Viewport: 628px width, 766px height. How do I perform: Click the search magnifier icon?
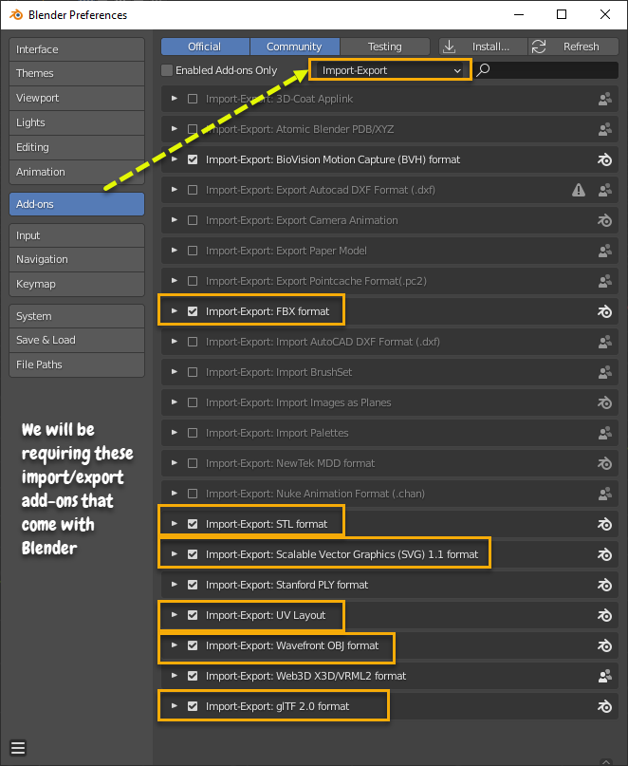click(484, 70)
